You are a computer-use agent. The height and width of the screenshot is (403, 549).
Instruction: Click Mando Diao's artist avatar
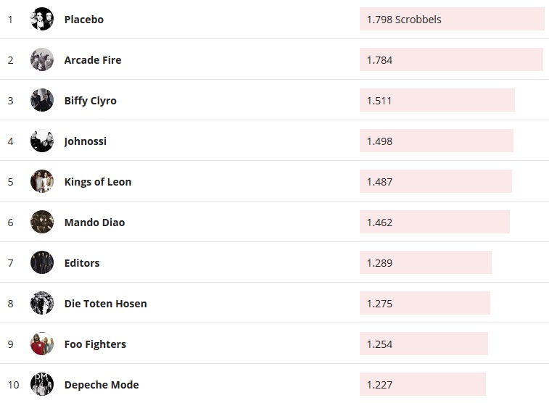42,223
